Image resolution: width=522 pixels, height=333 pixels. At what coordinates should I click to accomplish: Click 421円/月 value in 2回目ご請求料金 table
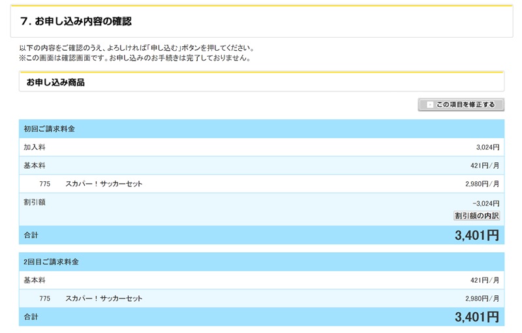point(485,280)
